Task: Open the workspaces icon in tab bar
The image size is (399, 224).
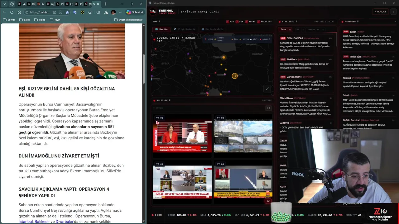Action: [12, 4]
